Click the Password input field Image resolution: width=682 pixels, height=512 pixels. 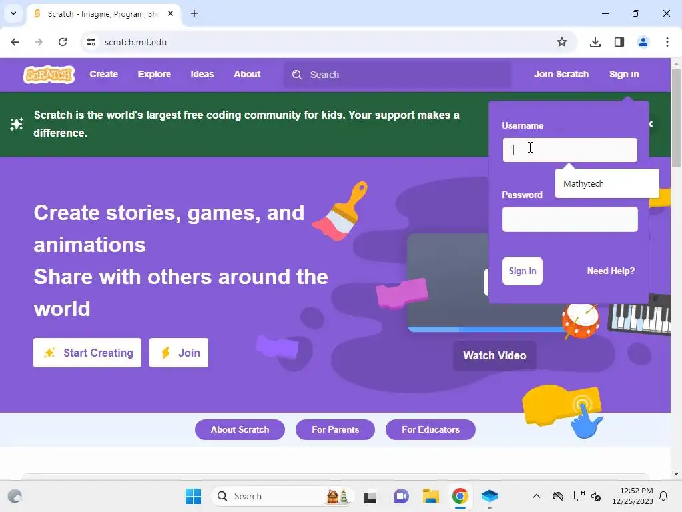[x=570, y=219]
